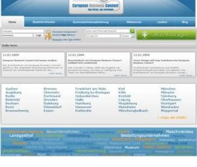Select city Bremen
Image resolution: width=197 pixels, height=167 pixels.
click(50, 89)
